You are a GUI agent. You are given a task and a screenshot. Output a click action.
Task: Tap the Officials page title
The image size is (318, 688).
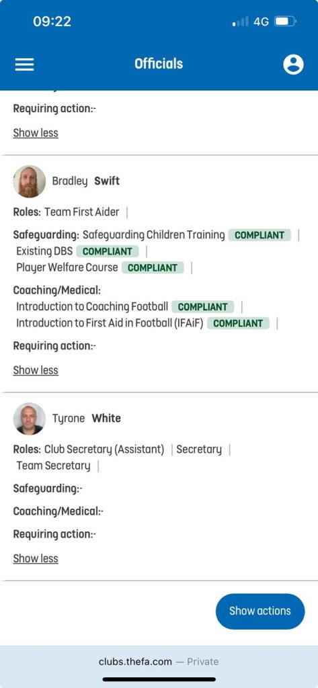(x=159, y=64)
